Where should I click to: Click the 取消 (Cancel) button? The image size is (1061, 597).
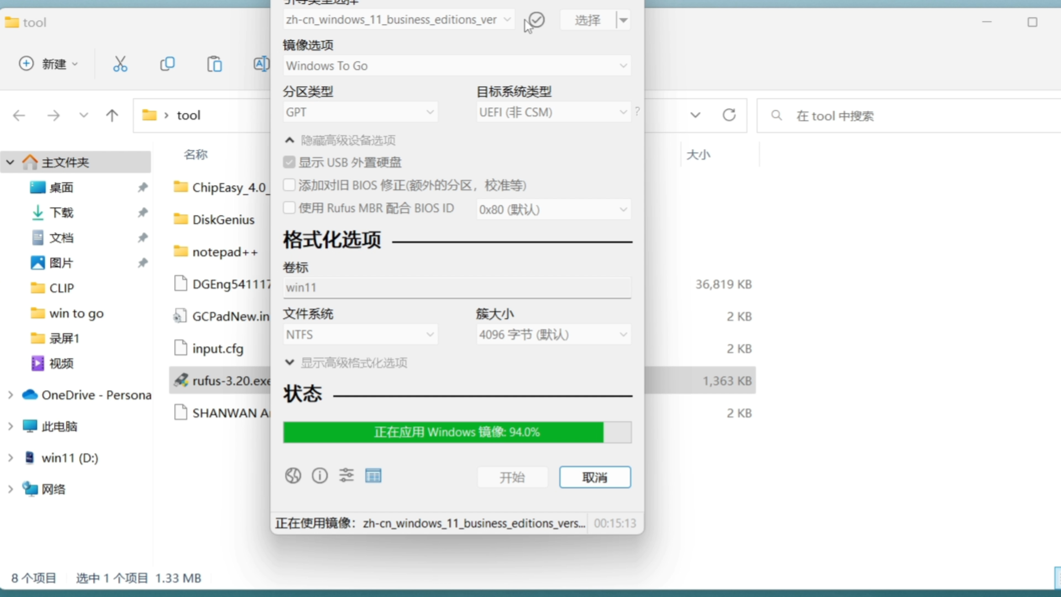point(595,476)
